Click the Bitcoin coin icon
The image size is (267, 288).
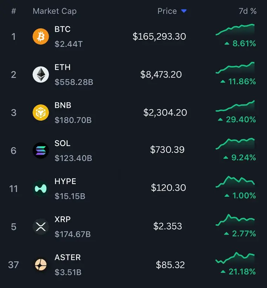pos(41,37)
